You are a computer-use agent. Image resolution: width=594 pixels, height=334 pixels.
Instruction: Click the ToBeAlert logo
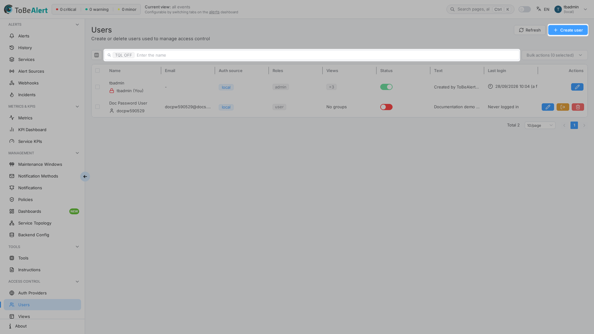(x=26, y=9)
